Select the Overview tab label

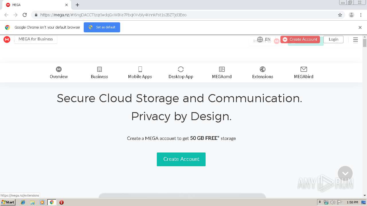pyautogui.click(x=59, y=77)
